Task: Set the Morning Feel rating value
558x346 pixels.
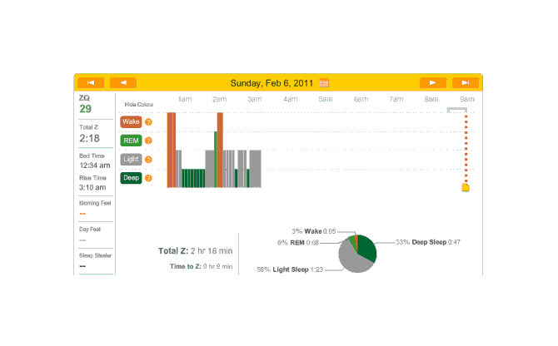Action: [x=83, y=213]
